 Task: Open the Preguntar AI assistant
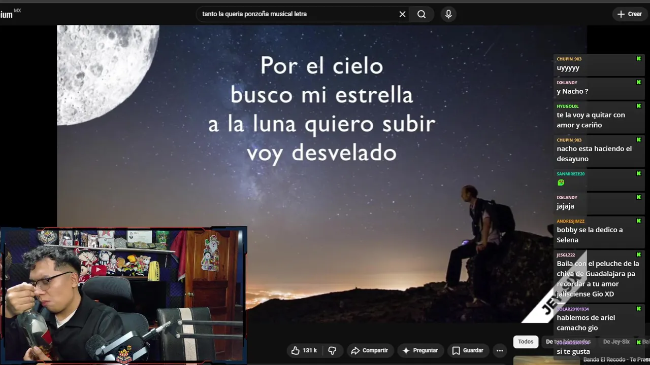tap(420, 350)
